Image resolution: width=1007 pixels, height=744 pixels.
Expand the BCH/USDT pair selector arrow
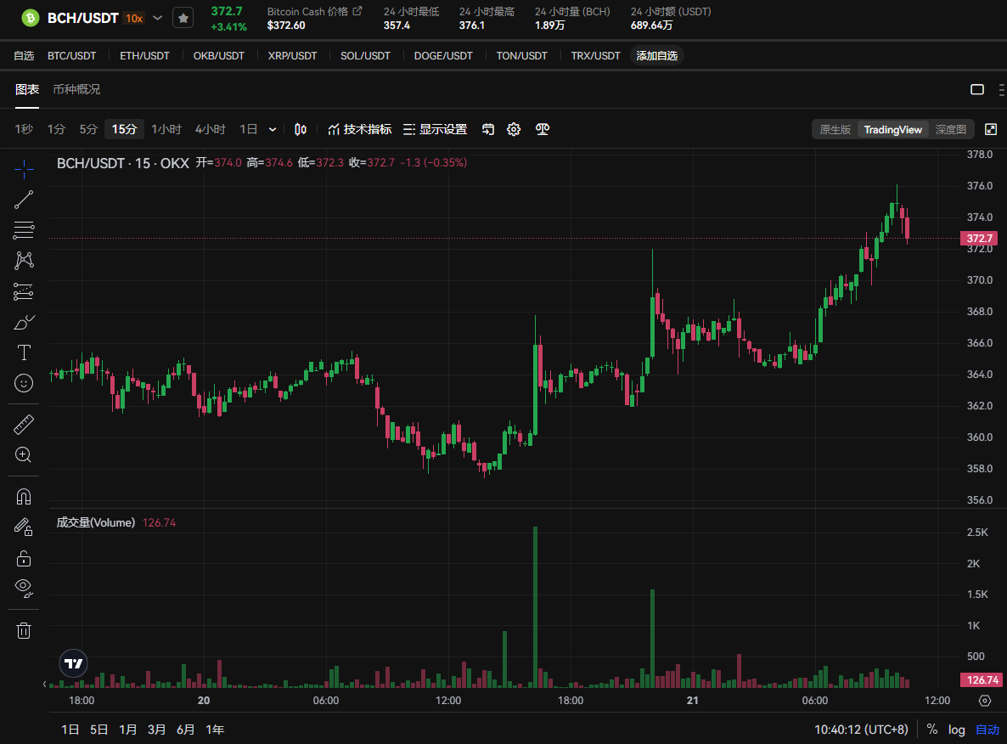[157, 18]
